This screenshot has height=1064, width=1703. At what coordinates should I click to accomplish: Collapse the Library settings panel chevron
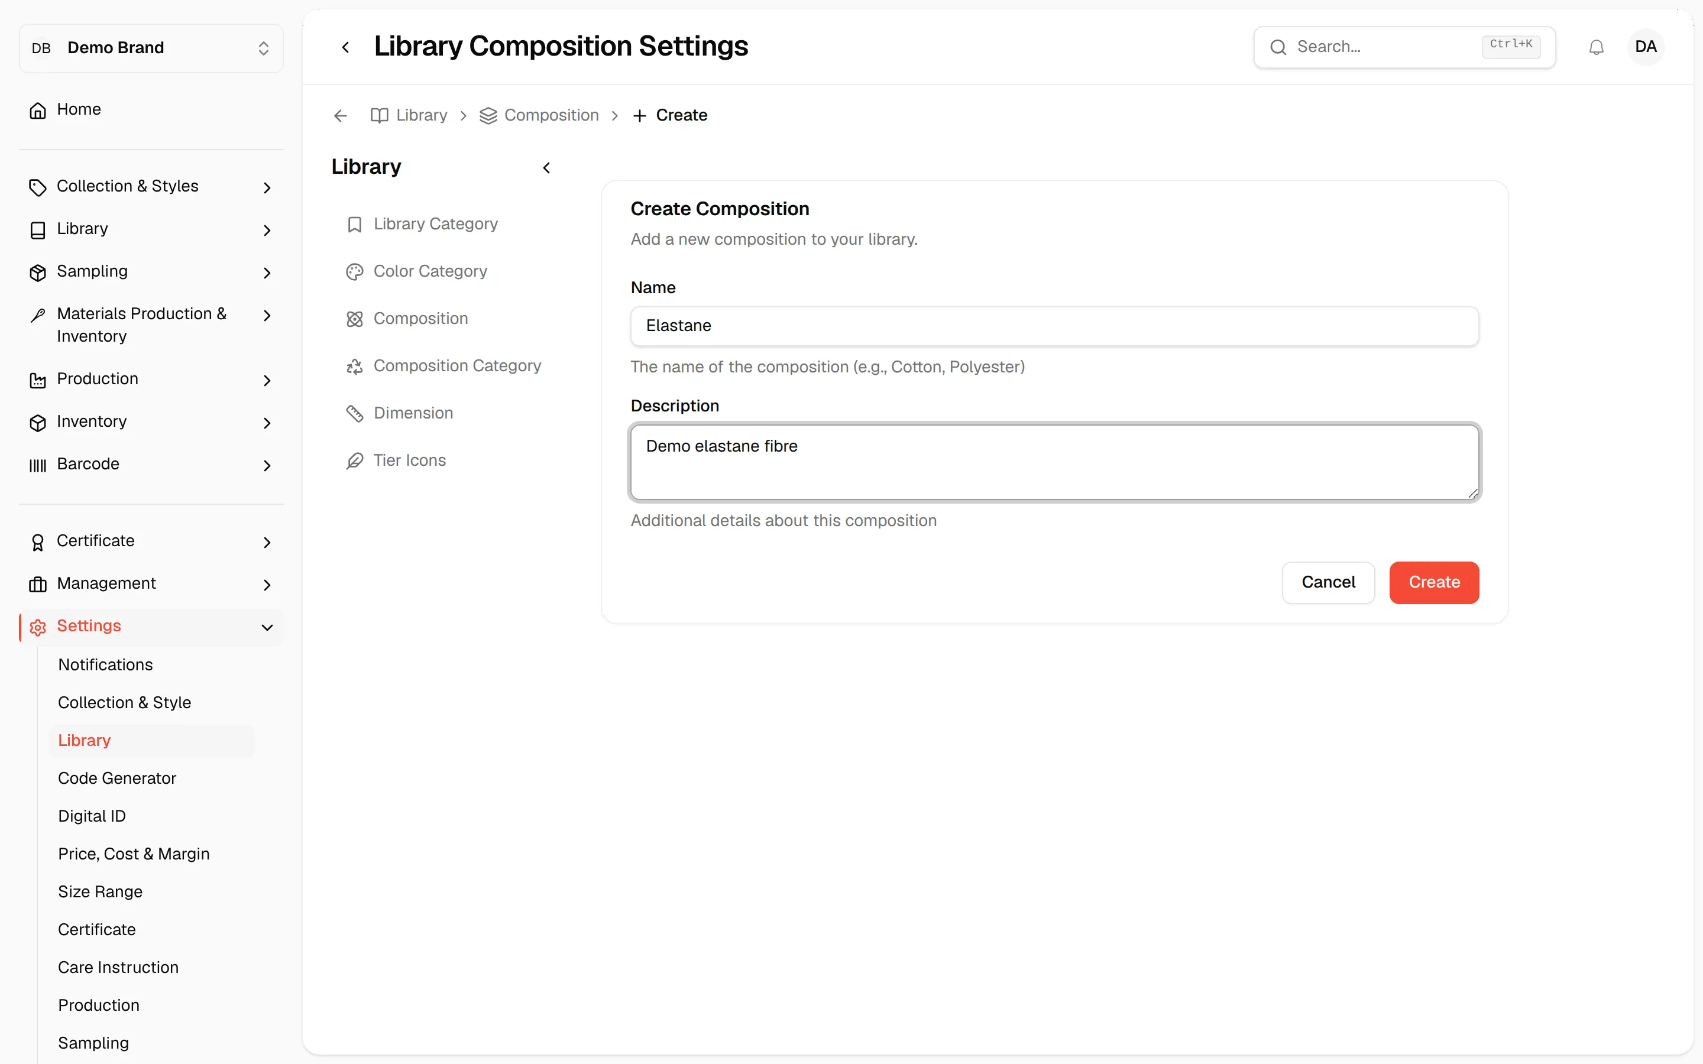tap(546, 167)
